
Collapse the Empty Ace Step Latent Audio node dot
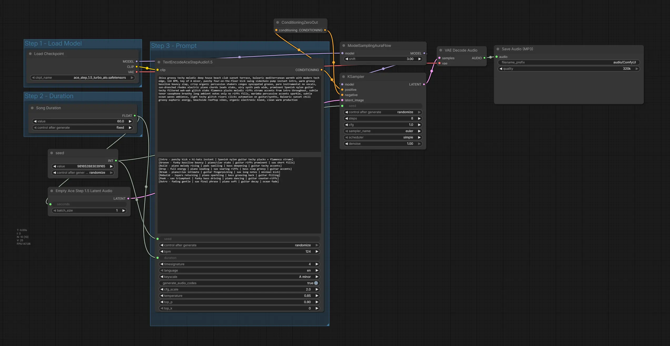click(x=52, y=191)
